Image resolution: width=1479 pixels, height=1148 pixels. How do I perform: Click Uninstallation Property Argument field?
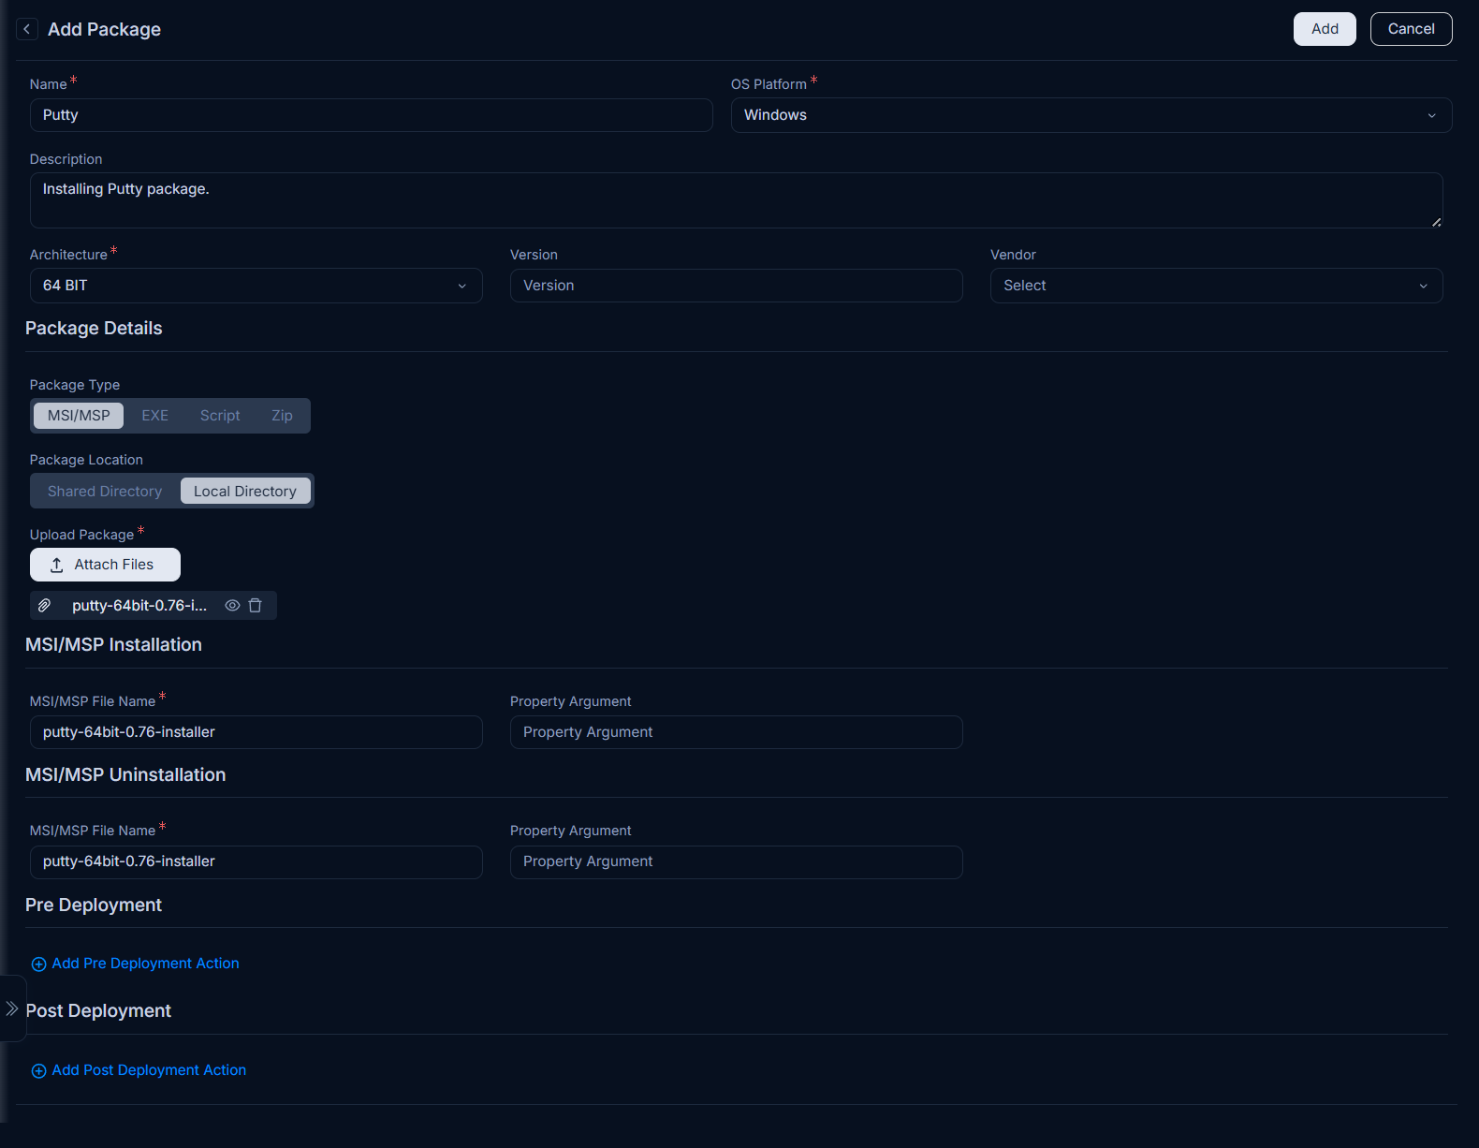click(x=737, y=862)
